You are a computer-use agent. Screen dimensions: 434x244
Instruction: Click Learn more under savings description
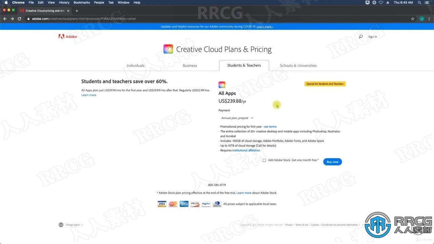click(x=89, y=95)
